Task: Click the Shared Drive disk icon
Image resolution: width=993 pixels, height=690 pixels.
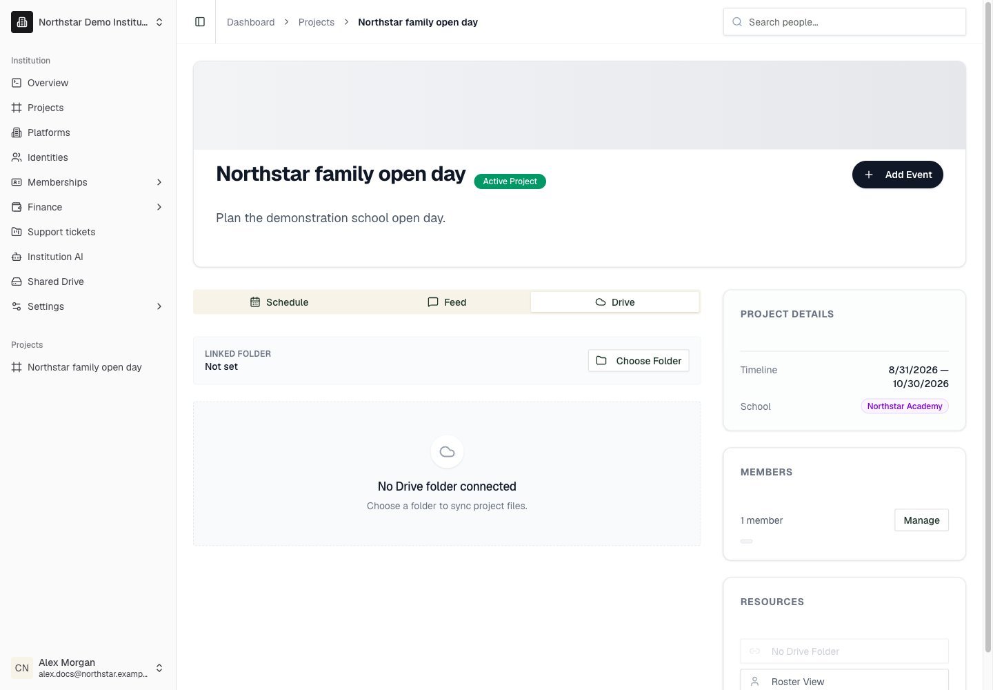Action: 17,282
